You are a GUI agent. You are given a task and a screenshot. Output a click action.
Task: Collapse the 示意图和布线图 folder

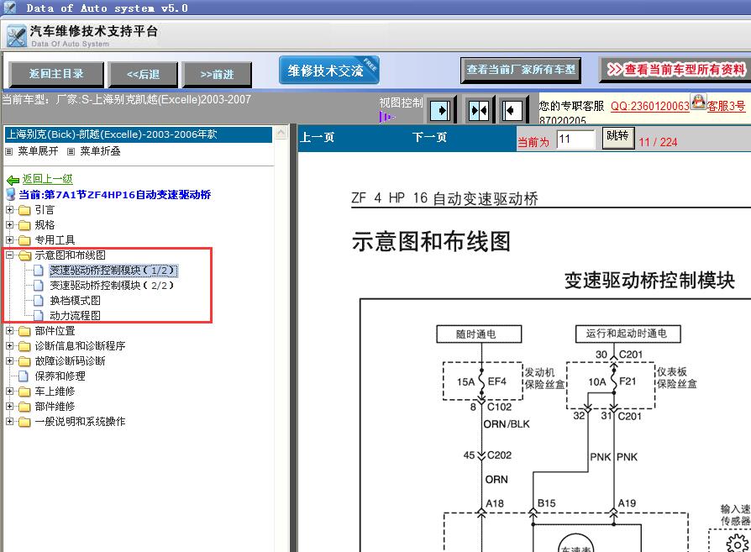tap(9, 255)
